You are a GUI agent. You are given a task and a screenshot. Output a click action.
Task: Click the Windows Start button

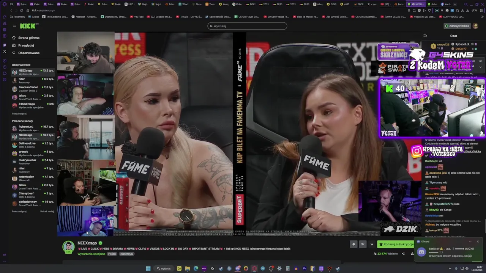pos(148,268)
